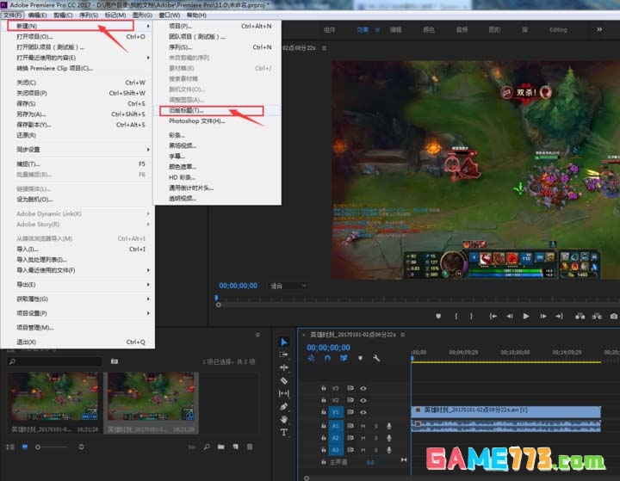Switch project panel to list view
The width and height of the screenshot is (620, 481).
point(10,447)
